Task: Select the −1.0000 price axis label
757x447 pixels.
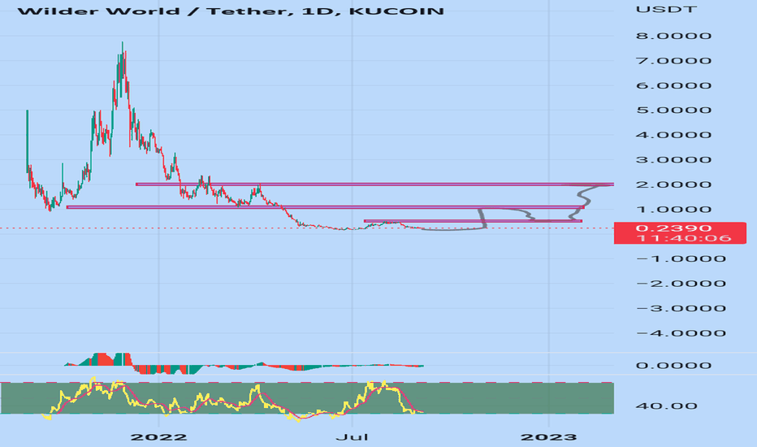Action: pyautogui.click(x=681, y=259)
